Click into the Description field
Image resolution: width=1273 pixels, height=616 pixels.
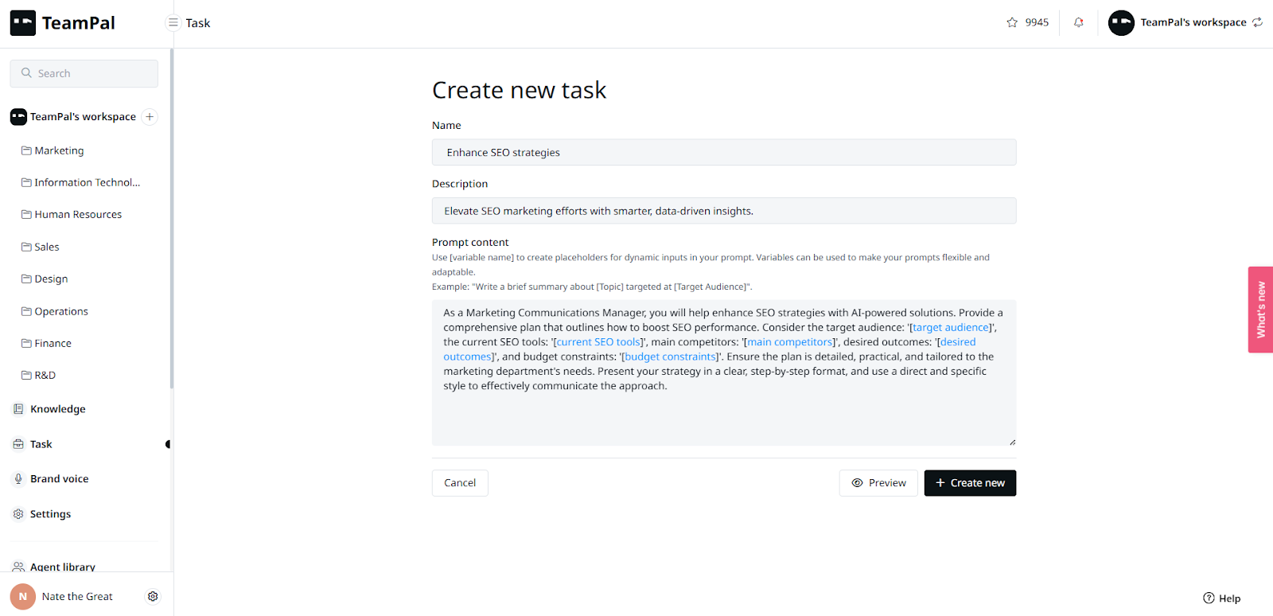pos(724,211)
